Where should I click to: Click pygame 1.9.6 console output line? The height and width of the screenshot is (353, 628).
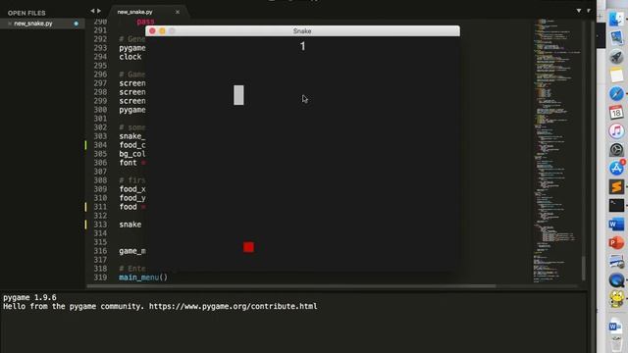(29, 297)
